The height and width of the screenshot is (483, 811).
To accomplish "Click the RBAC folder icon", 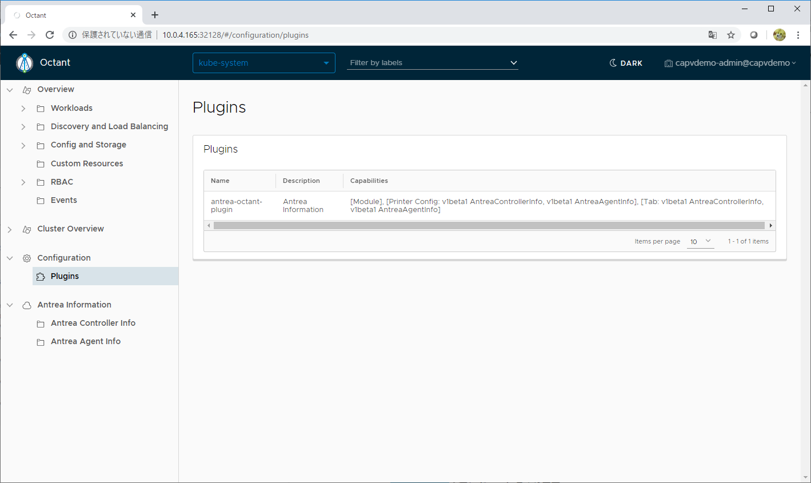I will coord(41,182).
